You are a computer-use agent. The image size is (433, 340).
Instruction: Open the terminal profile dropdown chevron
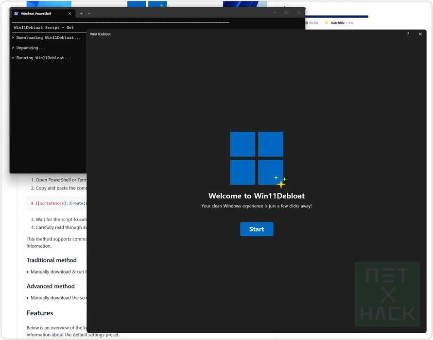(89, 14)
